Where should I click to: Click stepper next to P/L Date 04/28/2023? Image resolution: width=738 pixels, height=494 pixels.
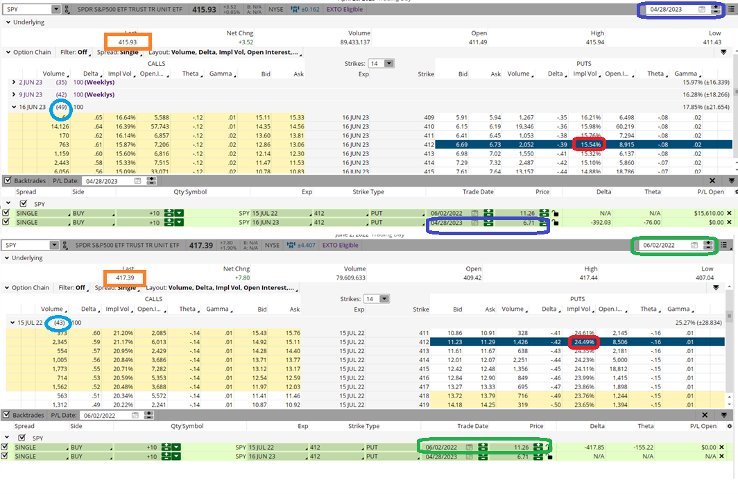[151, 181]
